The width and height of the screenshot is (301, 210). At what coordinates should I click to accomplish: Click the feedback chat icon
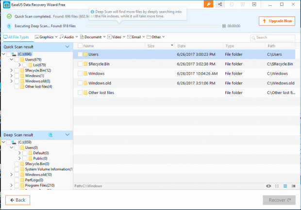[243, 4]
